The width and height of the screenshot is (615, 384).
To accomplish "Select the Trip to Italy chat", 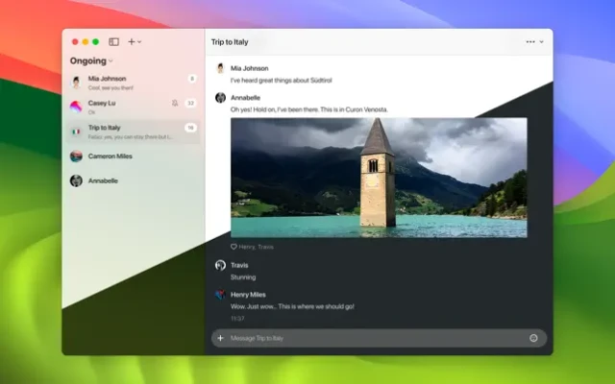I will (134, 132).
